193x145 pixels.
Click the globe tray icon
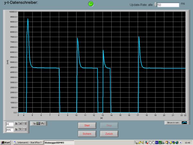(177, 143)
